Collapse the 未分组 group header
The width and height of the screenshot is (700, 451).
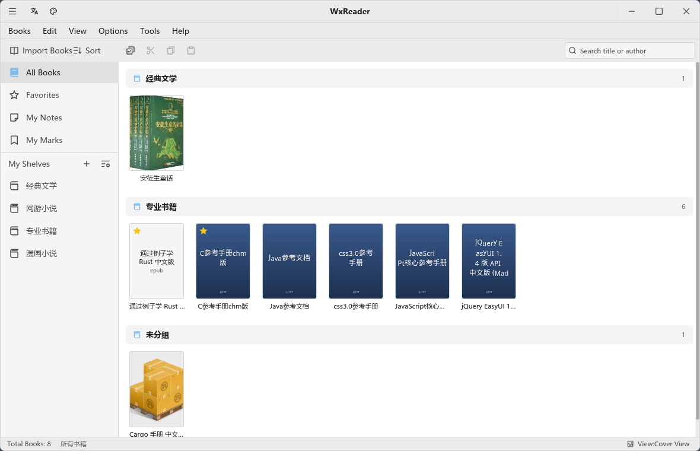pyautogui.click(x=409, y=335)
